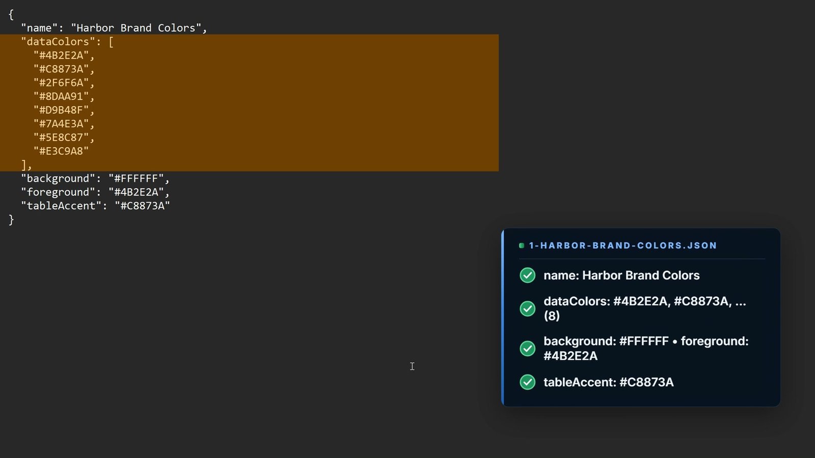
Task: Click the "tableAccent" key in the JSON code
Action: (x=61, y=206)
